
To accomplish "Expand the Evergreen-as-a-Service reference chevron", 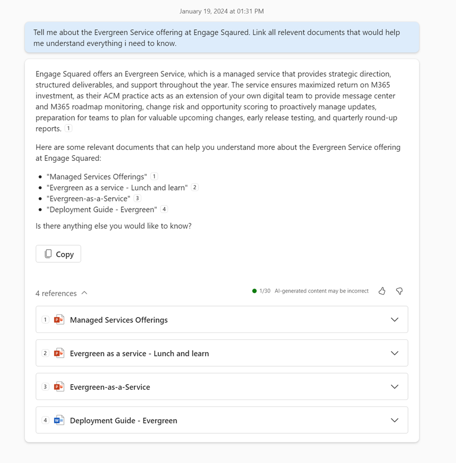I will coord(394,387).
